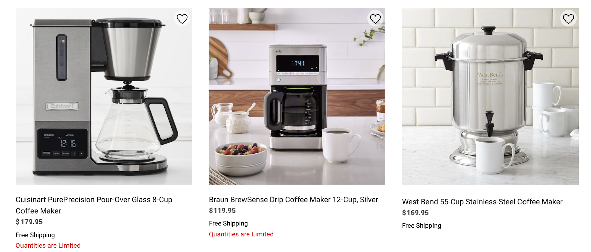Click the $179.95 price
The image size is (591, 252).
[x=29, y=222]
